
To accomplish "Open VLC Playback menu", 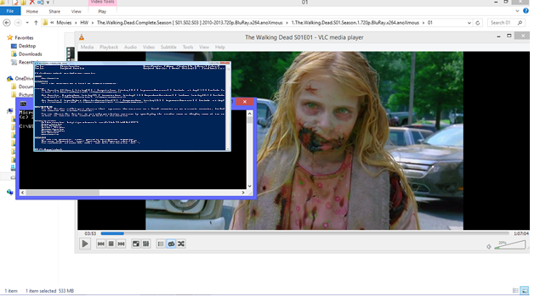I will pos(109,48).
